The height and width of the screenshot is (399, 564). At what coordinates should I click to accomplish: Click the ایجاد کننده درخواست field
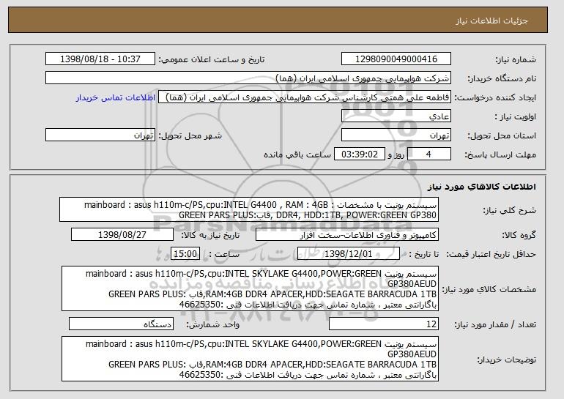pyautogui.click(x=305, y=97)
